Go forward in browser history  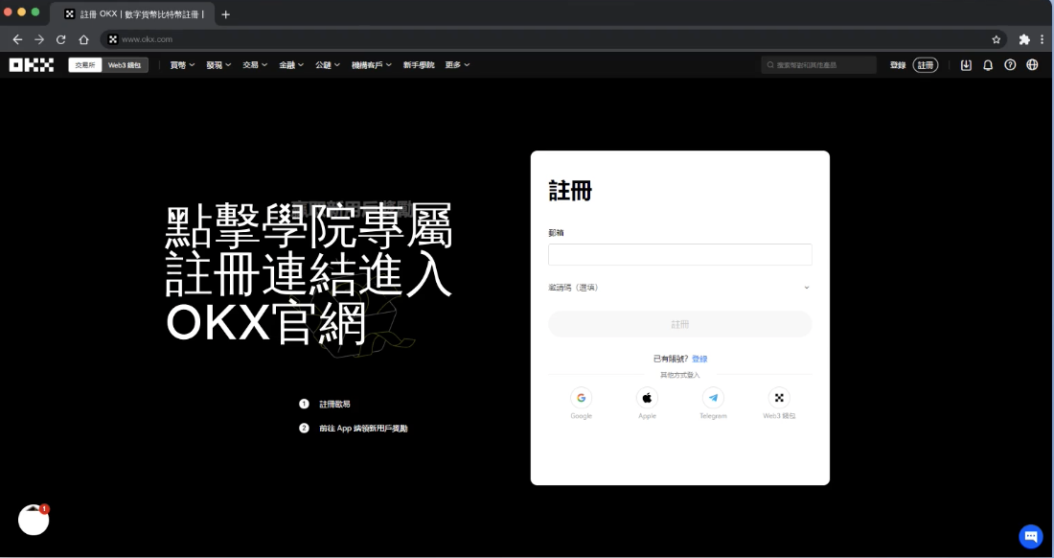pyautogui.click(x=39, y=39)
